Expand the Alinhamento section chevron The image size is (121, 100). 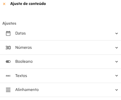click(117, 90)
